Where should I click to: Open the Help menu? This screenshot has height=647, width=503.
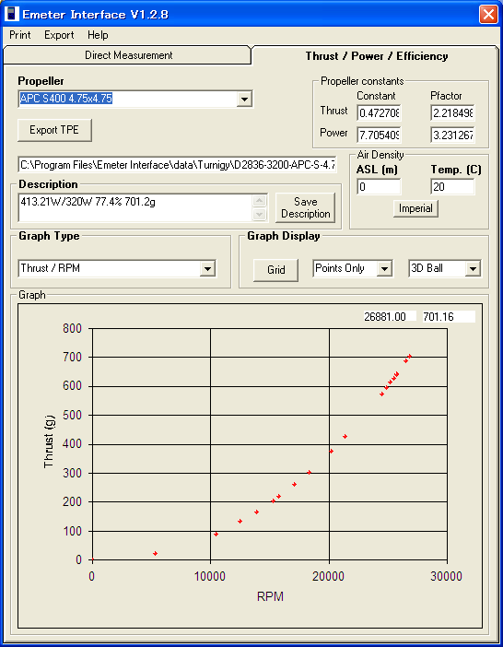click(98, 35)
